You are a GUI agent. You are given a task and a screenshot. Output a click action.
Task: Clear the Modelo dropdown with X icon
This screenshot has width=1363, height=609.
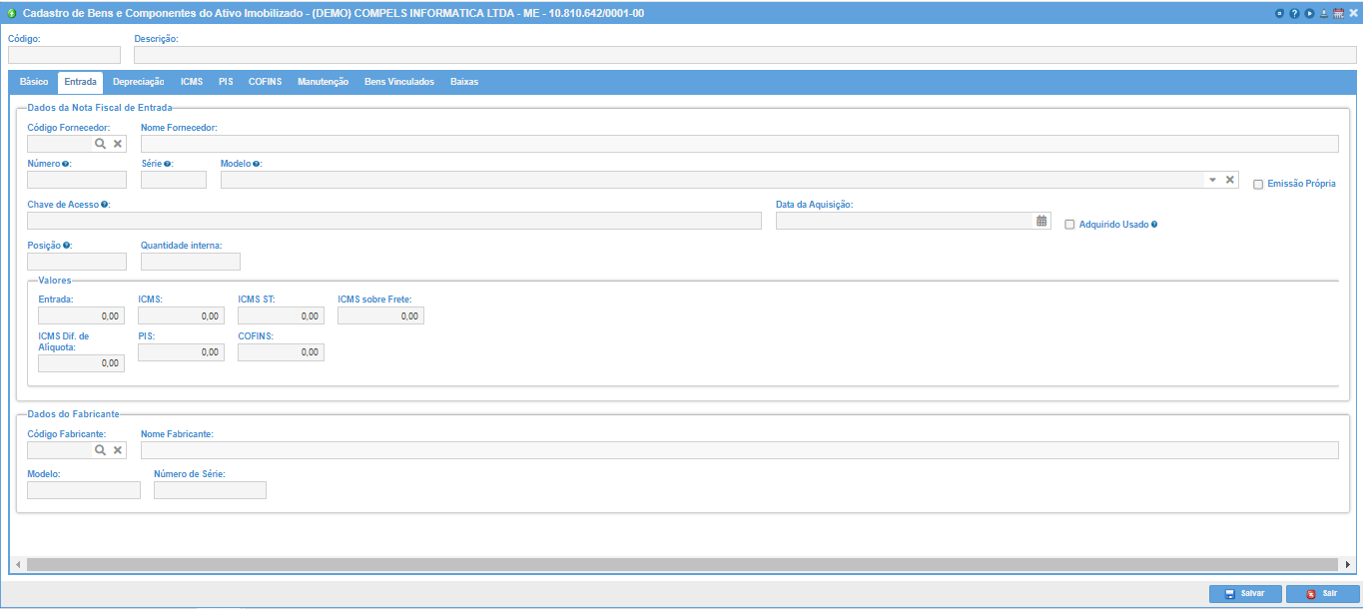1230,180
